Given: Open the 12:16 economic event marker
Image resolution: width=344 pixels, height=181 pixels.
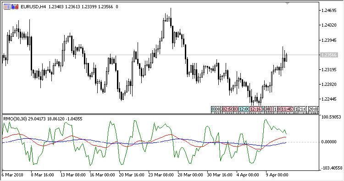Looking at the screenshot, I should coord(256,109).
